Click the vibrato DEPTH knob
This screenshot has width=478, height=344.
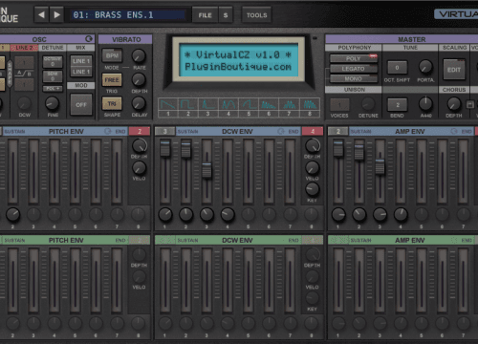[x=139, y=79]
